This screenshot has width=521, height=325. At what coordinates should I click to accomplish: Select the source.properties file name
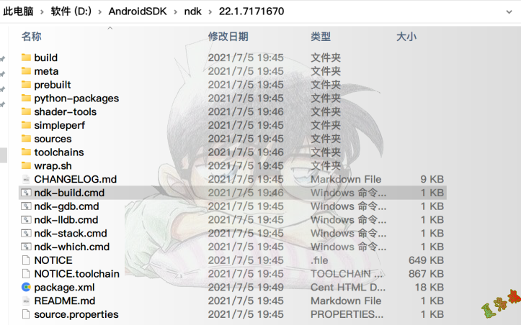76,314
